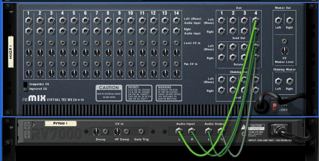The width and height of the screenshot is (319, 161).
Task: Click the Mixer 1 tape label
Action: [x=11, y=52]
